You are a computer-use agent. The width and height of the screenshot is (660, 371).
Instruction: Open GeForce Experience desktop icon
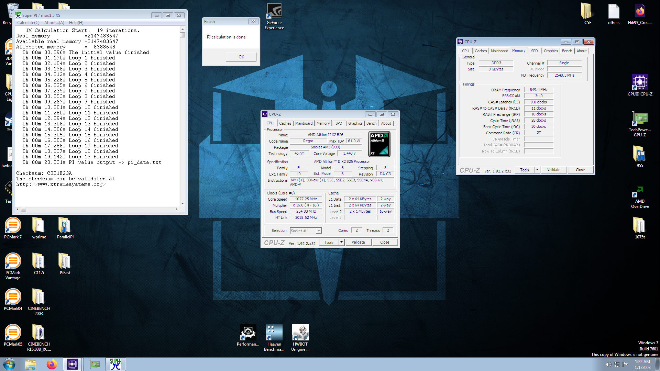tap(274, 16)
